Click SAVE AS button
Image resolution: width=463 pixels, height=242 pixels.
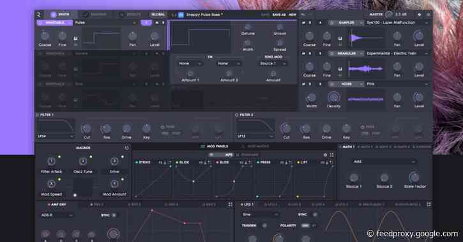(278, 15)
